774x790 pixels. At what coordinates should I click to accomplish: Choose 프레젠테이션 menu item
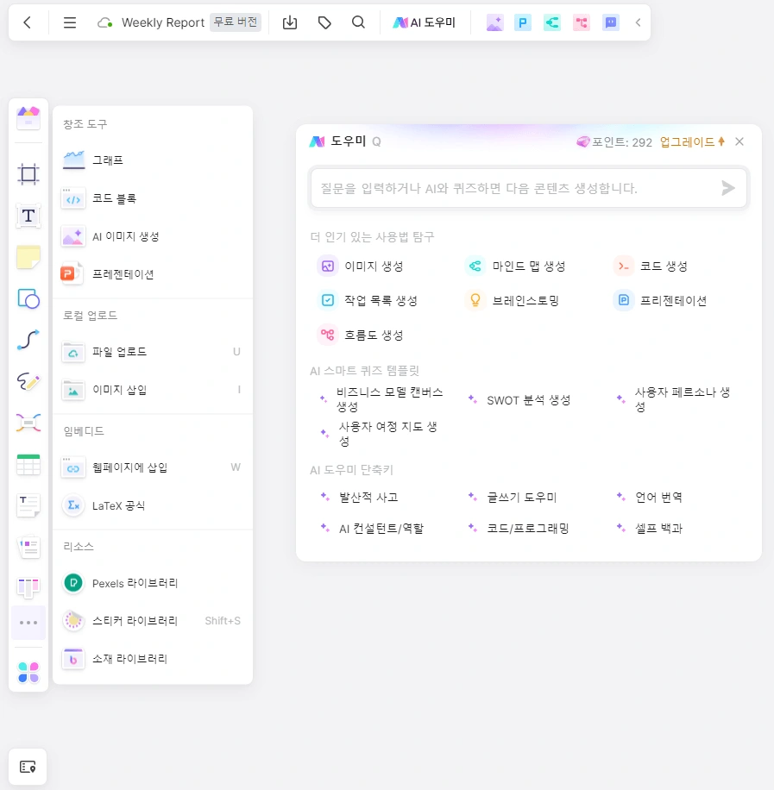[153, 274]
